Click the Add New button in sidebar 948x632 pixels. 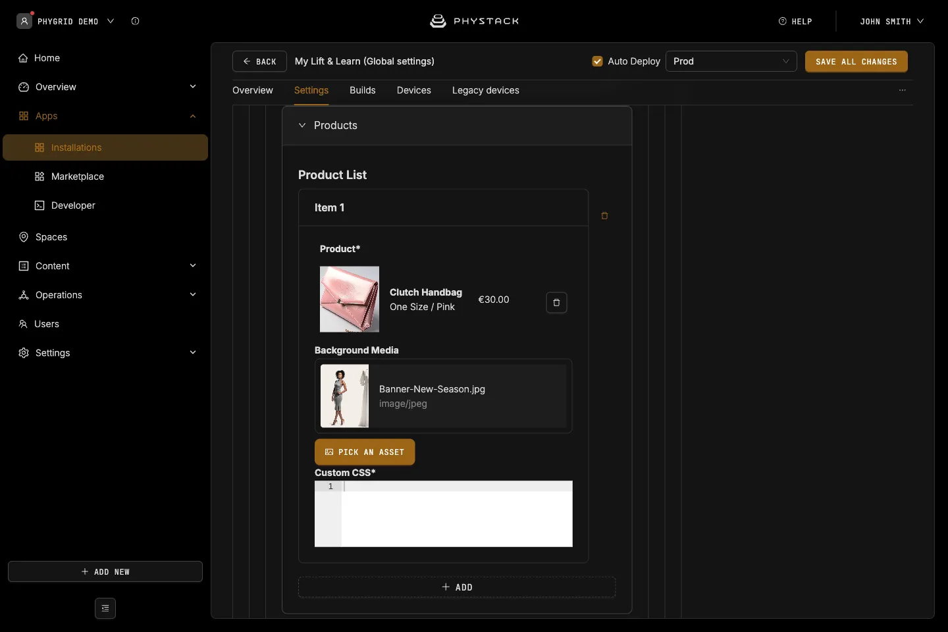(x=105, y=571)
